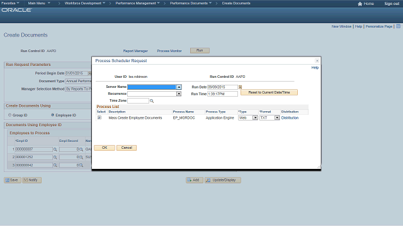Click the Empl ID field containing 000001252
403x226 pixels.
coord(34,158)
